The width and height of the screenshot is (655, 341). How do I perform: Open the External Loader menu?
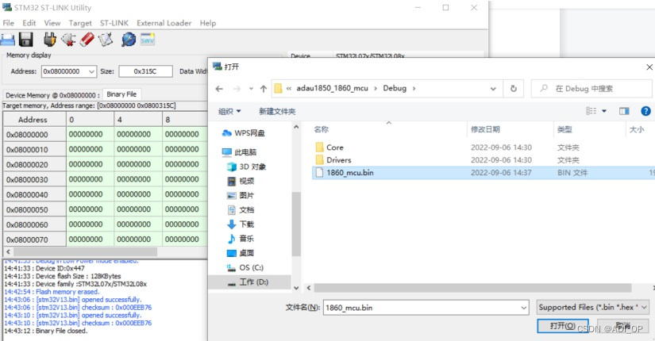tap(164, 23)
